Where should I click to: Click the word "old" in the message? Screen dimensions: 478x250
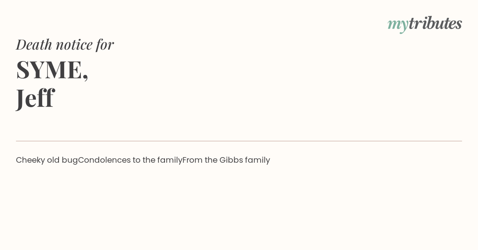(x=53, y=160)
